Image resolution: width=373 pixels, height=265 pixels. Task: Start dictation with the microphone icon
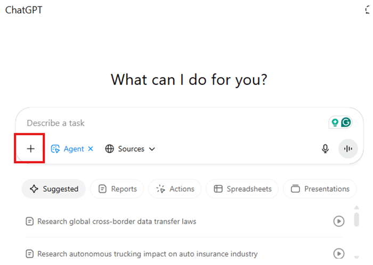pos(325,149)
